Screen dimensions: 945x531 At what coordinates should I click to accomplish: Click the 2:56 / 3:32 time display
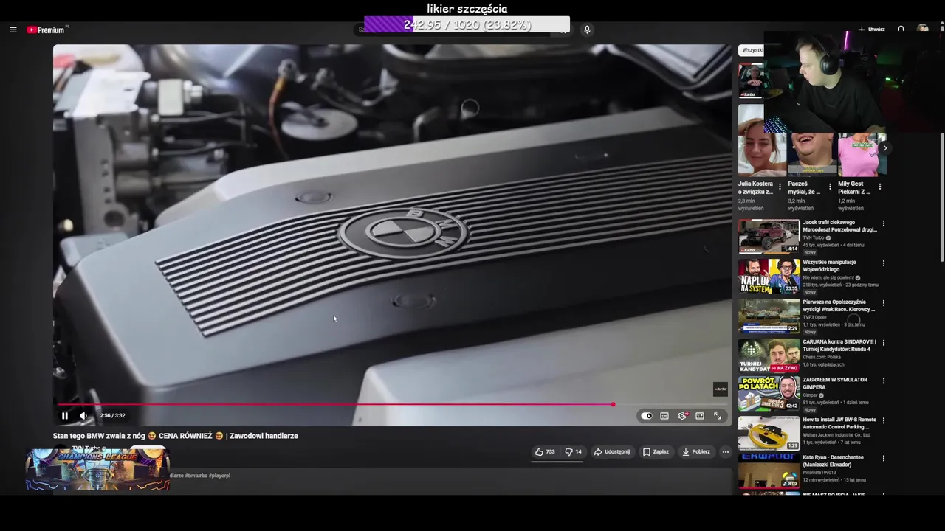click(x=112, y=416)
